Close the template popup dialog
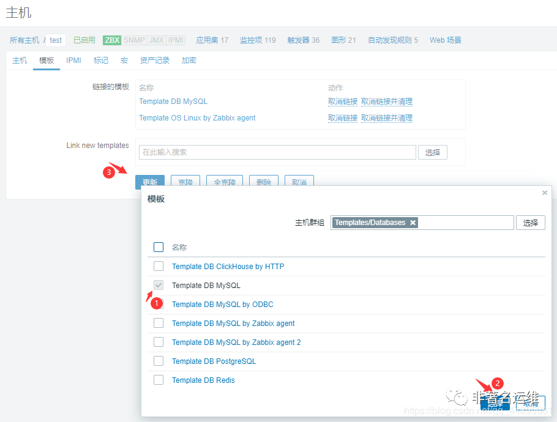 [544, 193]
